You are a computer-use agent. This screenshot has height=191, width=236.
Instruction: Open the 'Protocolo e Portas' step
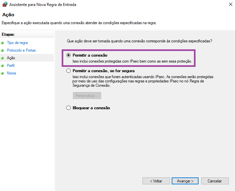click(x=21, y=50)
